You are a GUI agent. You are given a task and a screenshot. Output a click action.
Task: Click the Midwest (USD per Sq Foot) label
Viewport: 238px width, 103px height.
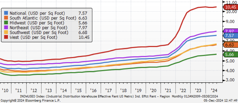(x=37, y=23)
